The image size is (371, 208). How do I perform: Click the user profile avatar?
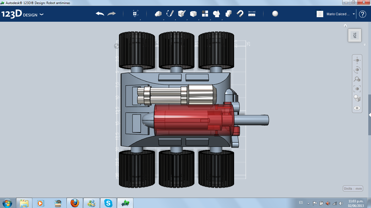(320, 14)
